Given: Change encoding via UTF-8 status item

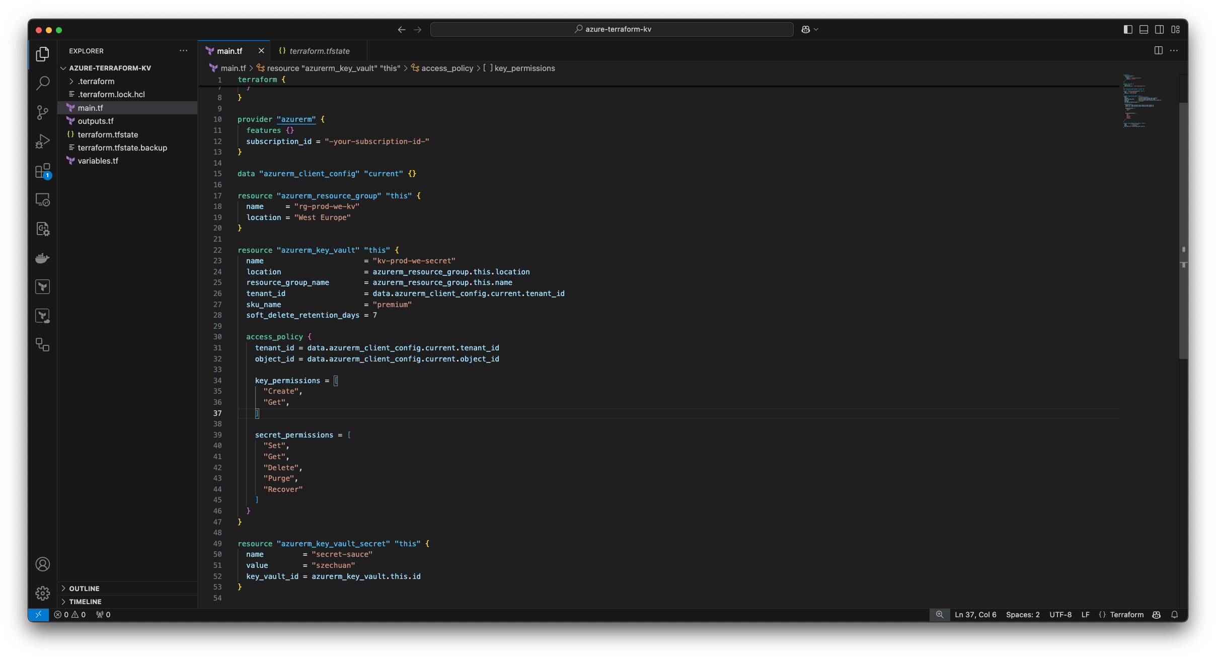Looking at the screenshot, I should click(x=1060, y=615).
